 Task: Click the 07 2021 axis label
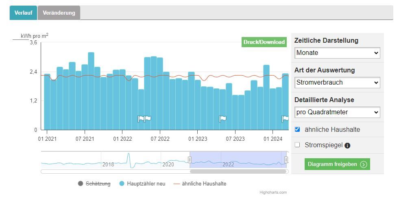click(x=85, y=139)
